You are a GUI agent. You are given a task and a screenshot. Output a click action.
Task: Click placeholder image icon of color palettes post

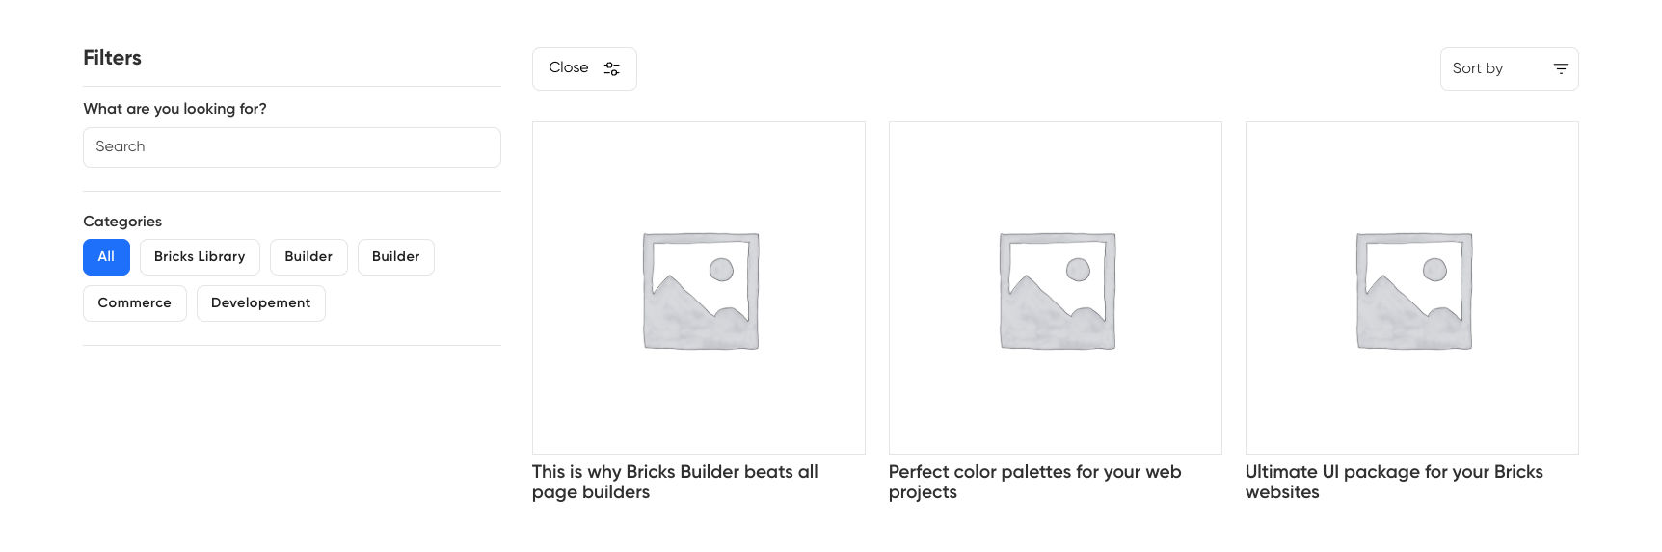(1058, 290)
